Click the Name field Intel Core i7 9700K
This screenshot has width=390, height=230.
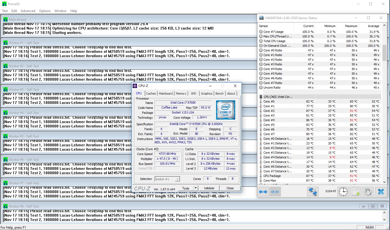tap(183, 103)
